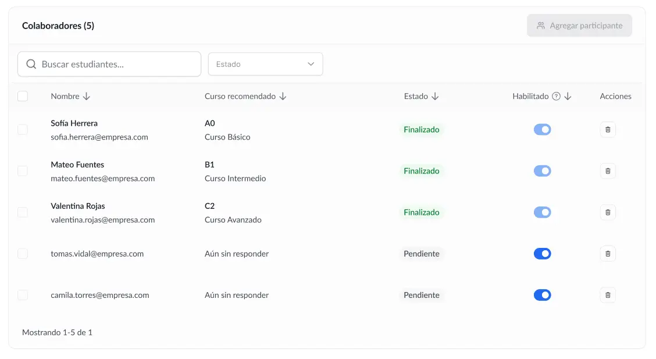Image resolution: width=656 pixels, height=359 pixels.
Task: Focus the Buscar estudiantes search field
Action: coord(109,64)
